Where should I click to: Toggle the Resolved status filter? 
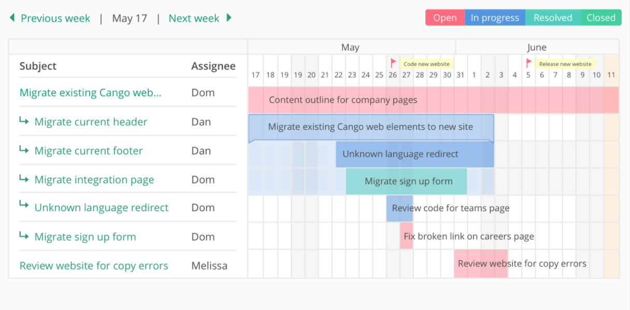pyautogui.click(x=553, y=18)
